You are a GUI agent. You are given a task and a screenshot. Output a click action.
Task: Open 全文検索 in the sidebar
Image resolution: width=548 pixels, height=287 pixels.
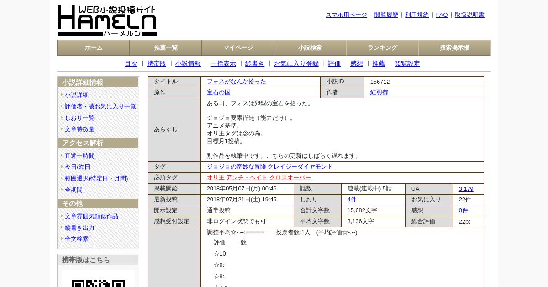tap(77, 239)
